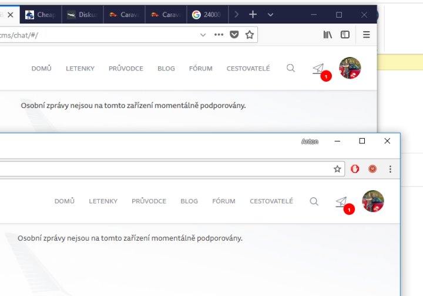Click search magnifier in upper Firefox page
The image size is (423, 296).
tap(291, 68)
